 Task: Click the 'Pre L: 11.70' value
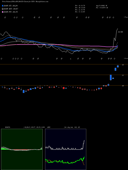tap(80, 10)
